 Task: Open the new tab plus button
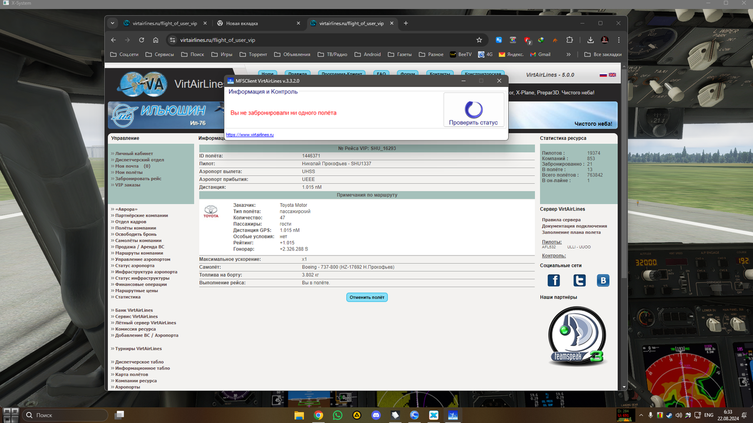[405, 23]
